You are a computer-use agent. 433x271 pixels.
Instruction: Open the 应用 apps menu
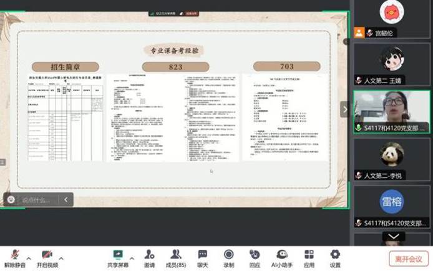click(309, 257)
